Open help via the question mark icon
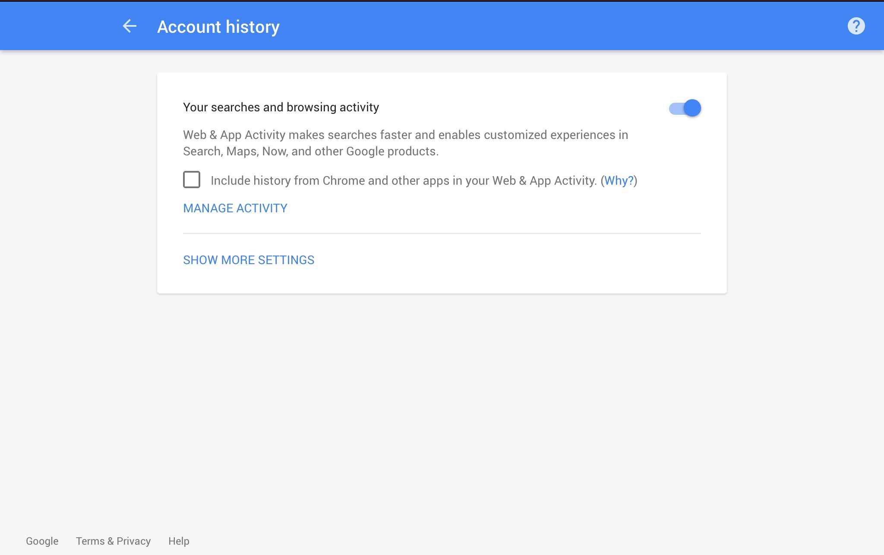Viewport: 884px width, 555px height. 856,26
